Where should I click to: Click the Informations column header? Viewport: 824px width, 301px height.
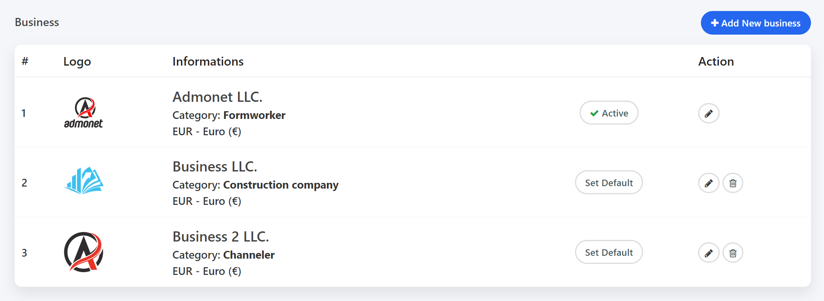pyautogui.click(x=208, y=62)
